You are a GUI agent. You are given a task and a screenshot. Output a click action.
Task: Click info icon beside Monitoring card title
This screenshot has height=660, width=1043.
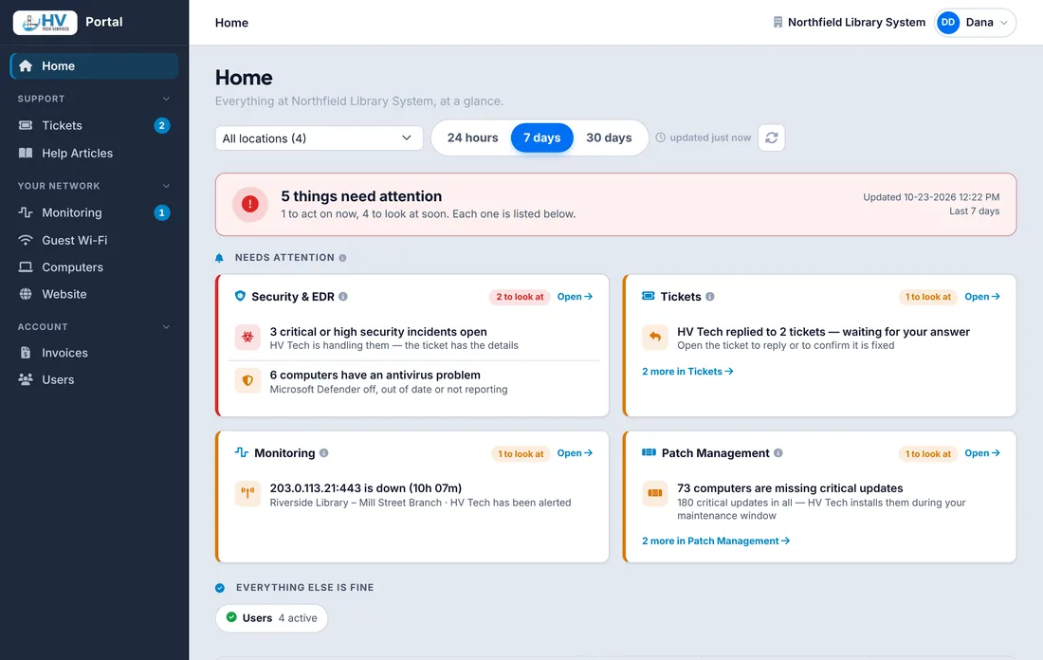324,453
